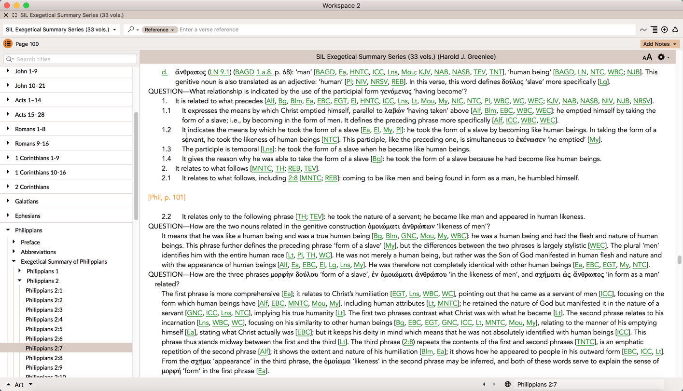This screenshot has height=391, width=683.
Task: Click the Page 100 label
Action: point(27,44)
